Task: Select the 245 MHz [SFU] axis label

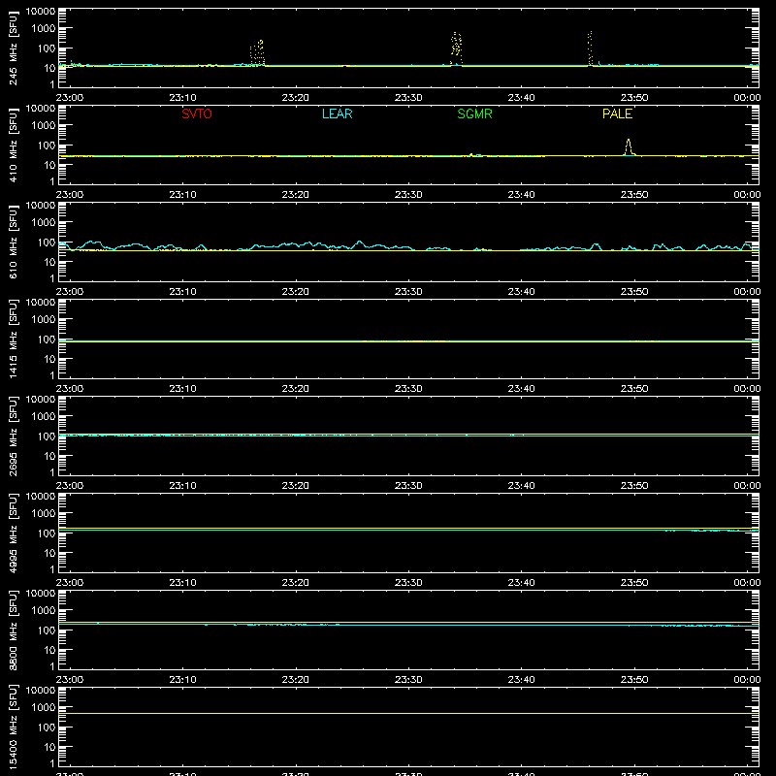Action: click(x=13, y=48)
